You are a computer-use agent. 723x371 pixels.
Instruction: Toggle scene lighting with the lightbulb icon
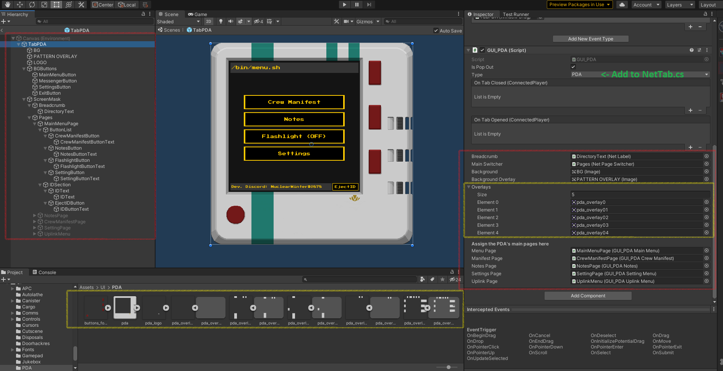(x=220, y=21)
